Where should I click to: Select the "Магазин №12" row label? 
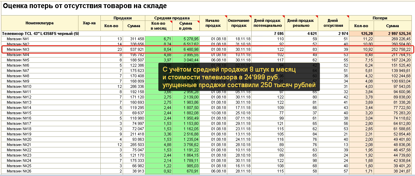point(19,97)
